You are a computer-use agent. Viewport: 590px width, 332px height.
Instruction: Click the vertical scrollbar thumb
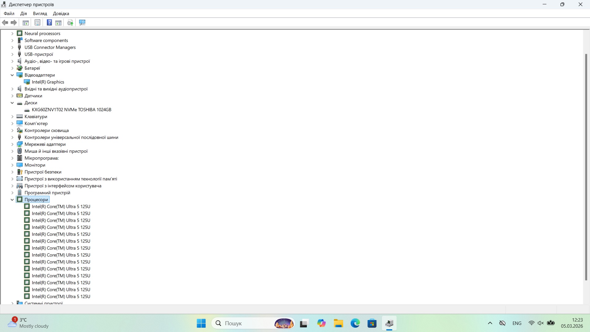pyautogui.click(x=586, y=166)
